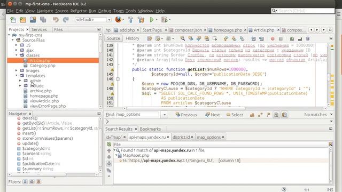The height and width of the screenshot is (192, 342).
Task: Collapse the MapAsset.php result node
Action: tap(116, 155)
